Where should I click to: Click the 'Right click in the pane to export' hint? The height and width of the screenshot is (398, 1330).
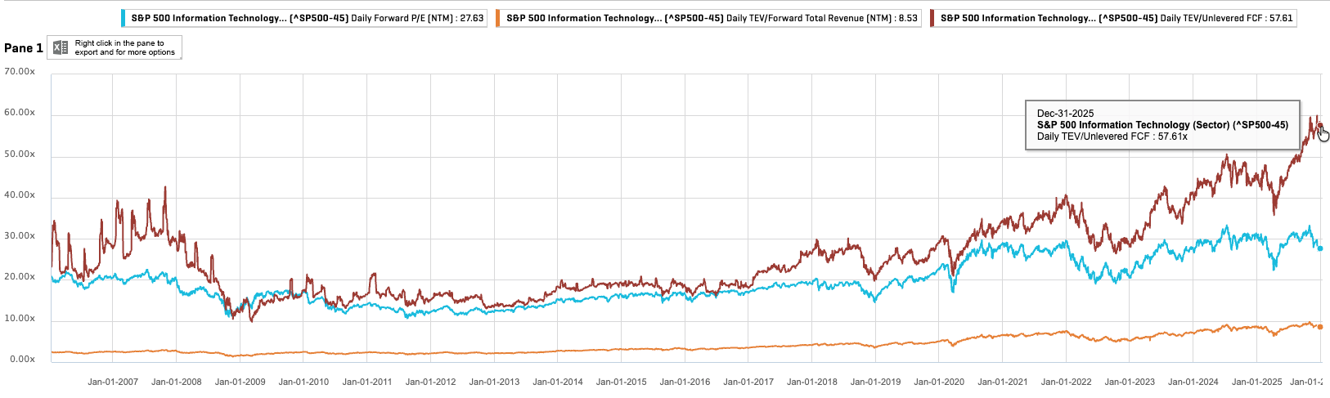click(124, 47)
